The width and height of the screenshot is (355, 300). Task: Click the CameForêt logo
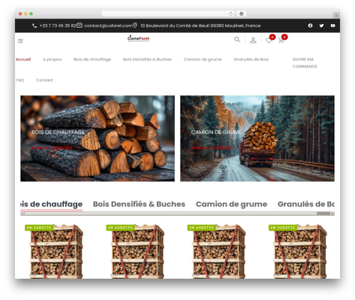point(138,38)
